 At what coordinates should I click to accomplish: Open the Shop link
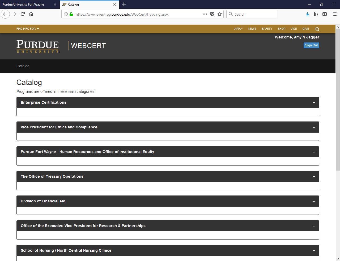click(282, 29)
